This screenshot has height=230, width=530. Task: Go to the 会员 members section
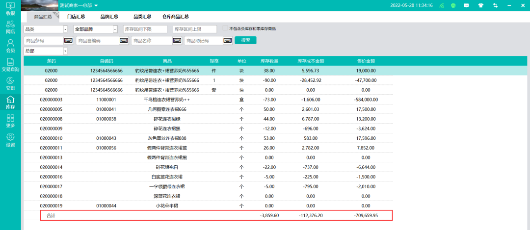(10, 47)
